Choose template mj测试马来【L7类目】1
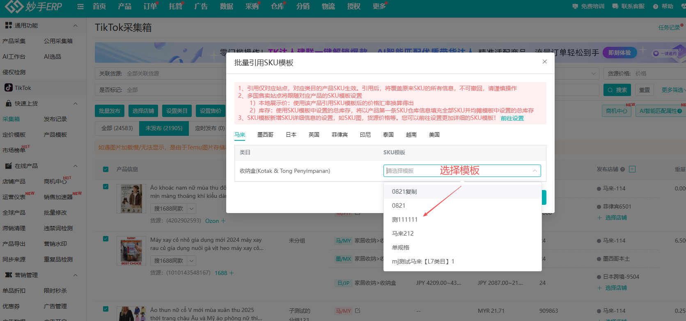 coord(463,261)
